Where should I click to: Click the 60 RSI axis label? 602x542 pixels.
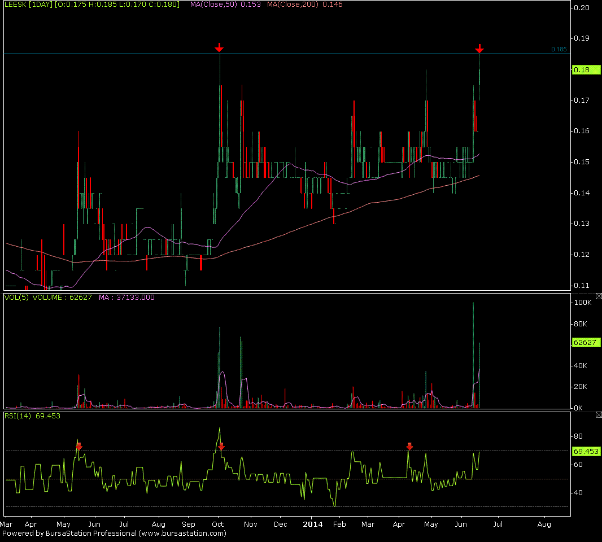[578, 465]
